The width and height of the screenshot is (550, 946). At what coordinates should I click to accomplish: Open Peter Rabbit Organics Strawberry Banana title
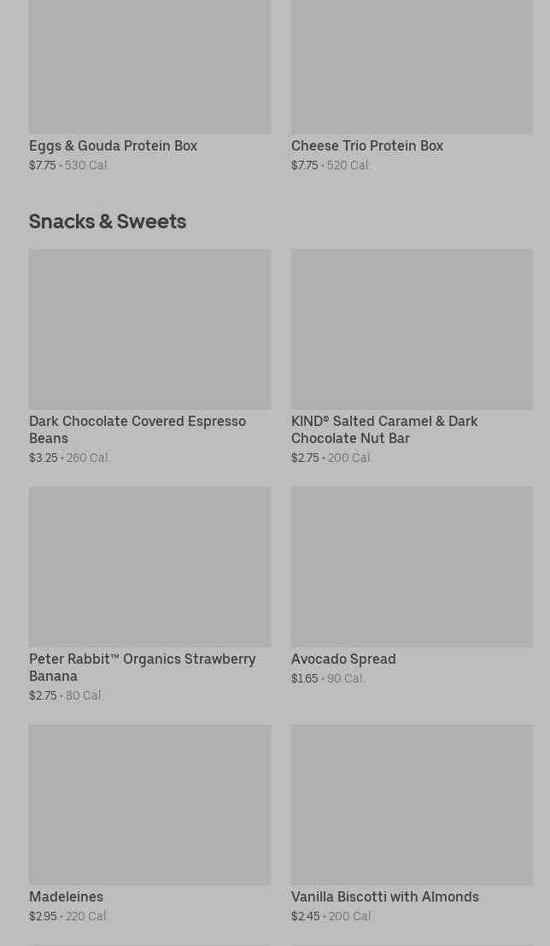coord(142,667)
